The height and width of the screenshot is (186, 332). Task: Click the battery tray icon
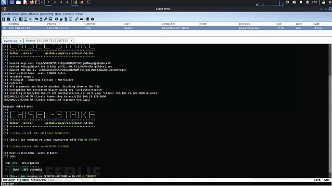[x=307, y=2]
